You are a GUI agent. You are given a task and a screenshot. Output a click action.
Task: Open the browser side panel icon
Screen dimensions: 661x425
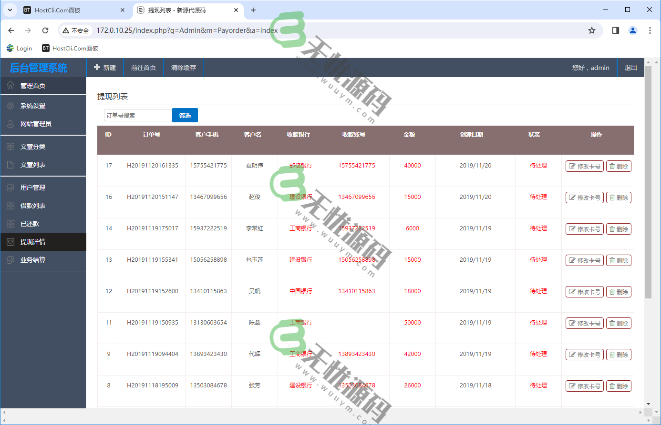click(616, 30)
